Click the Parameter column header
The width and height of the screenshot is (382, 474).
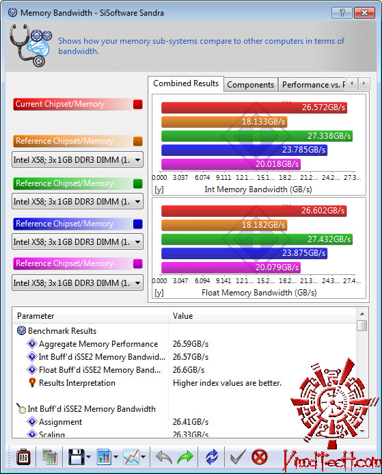click(x=90, y=316)
